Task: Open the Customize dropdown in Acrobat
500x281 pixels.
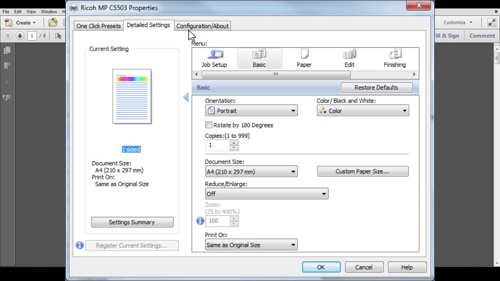Action: coord(458,22)
